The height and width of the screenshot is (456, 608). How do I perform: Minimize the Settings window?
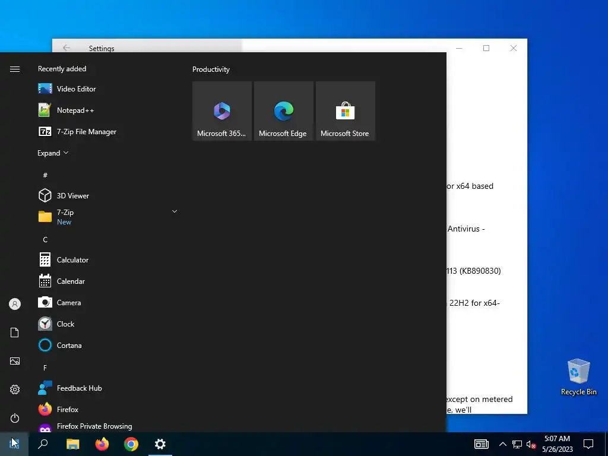459,48
